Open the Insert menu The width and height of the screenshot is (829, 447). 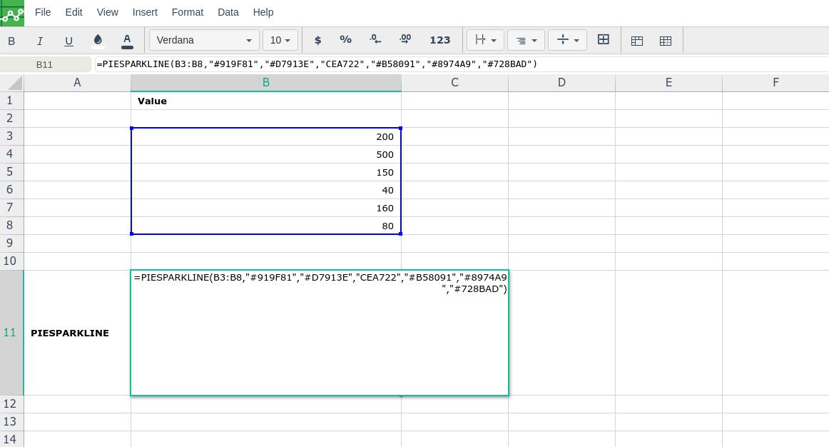click(145, 12)
